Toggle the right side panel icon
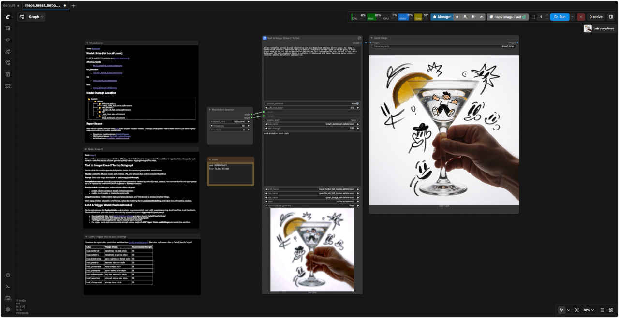Screen dimensions: 619x318 (x=611, y=17)
